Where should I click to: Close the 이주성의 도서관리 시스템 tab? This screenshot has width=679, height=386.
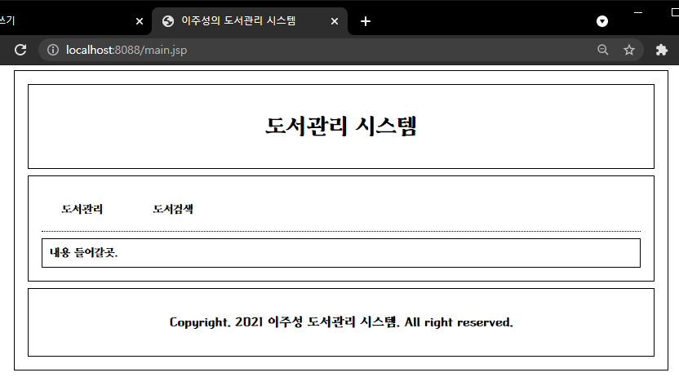point(335,21)
